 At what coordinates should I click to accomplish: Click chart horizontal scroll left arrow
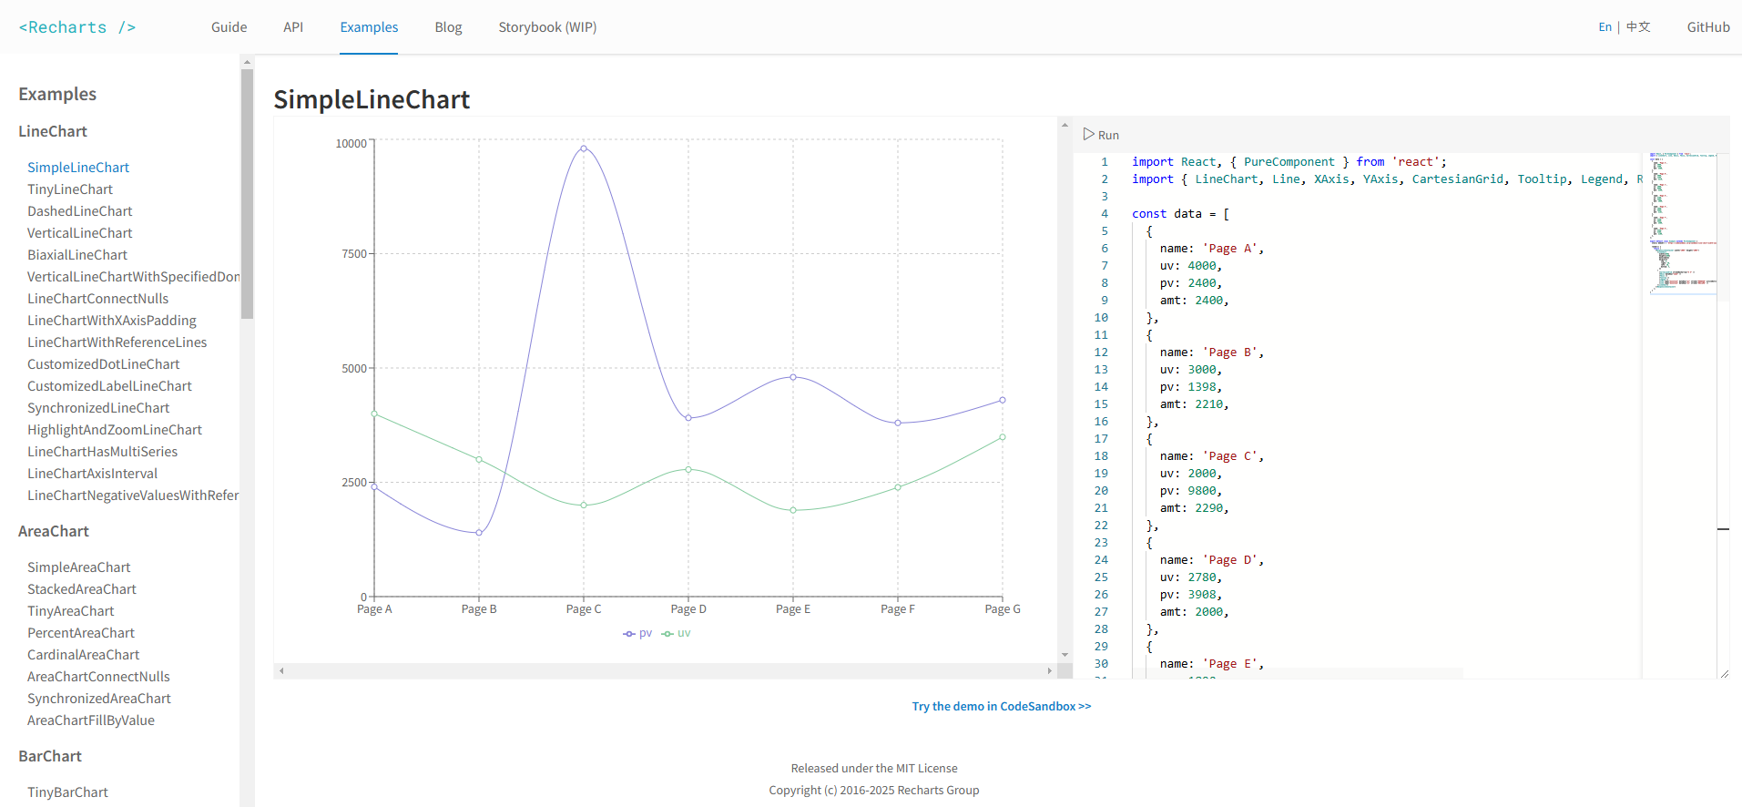point(281,670)
